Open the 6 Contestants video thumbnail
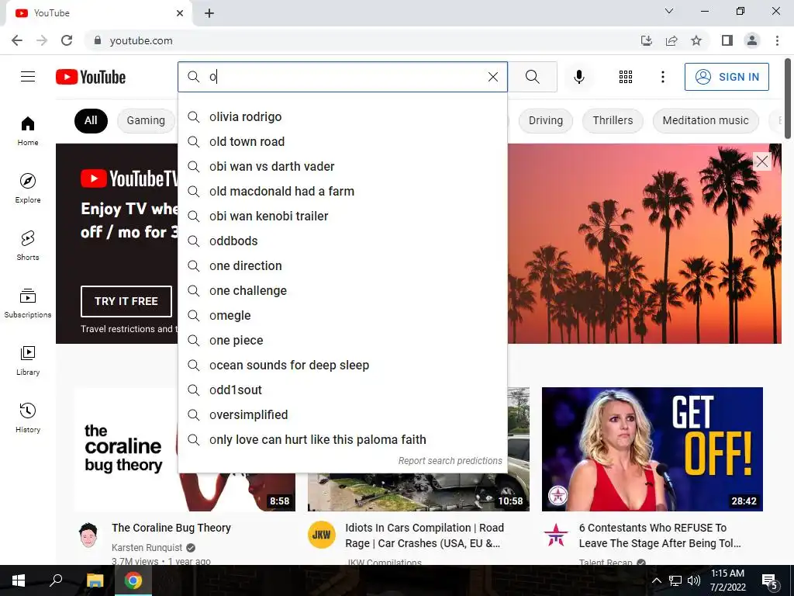The height and width of the screenshot is (596, 794). 652,449
